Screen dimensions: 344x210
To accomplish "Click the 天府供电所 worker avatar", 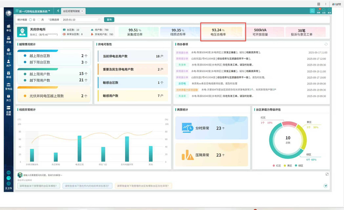I will pos(22,32).
